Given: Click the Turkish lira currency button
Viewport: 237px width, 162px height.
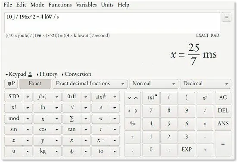Looking at the screenshot, I should pos(72,151).
